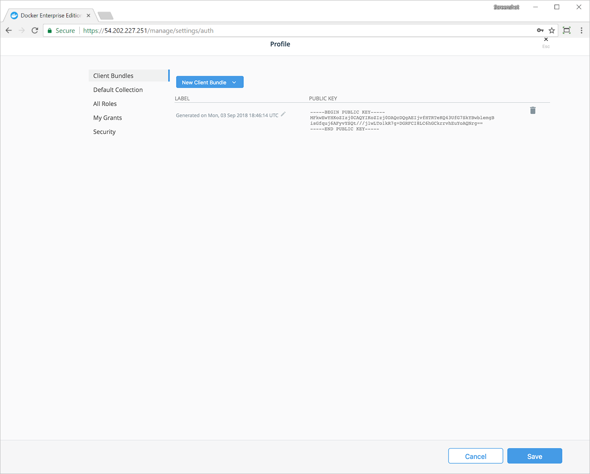Viewport: 590px width, 474px height.
Task: Select the My Grants section
Action: pos(107,118)
